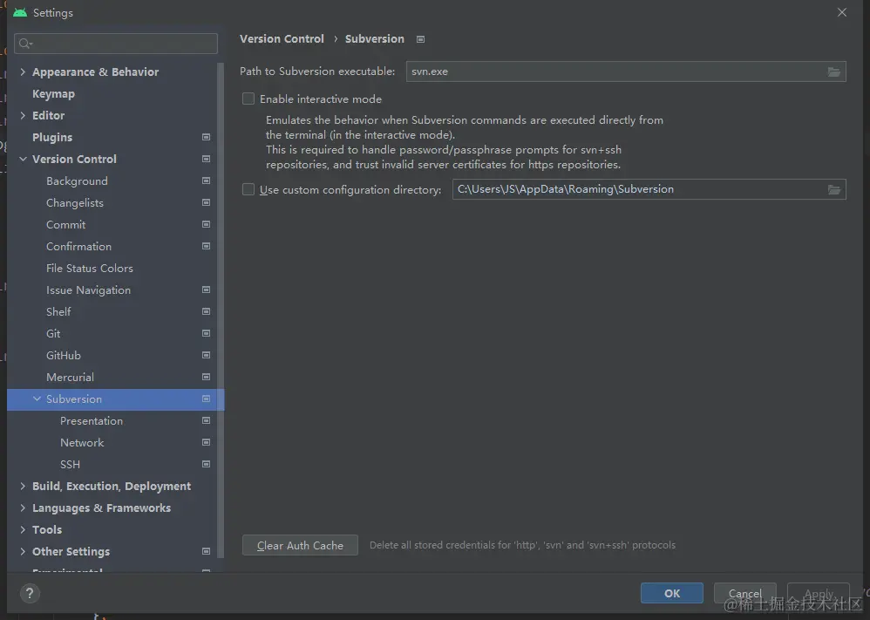This screenshot has width=870, height=620.
Task: Expand the Tools section
Action: tap(23, 529)
